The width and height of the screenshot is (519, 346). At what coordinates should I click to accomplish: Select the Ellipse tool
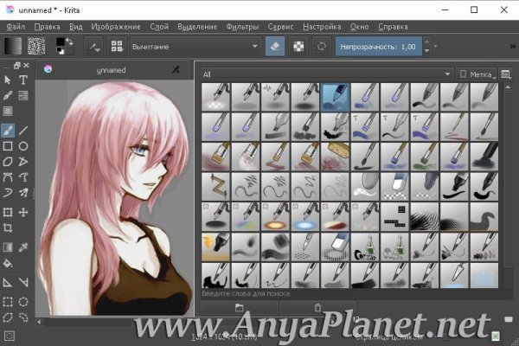tap(23, 146)
